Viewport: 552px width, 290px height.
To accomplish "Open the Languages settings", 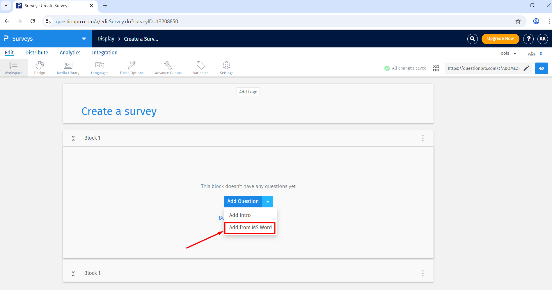I will [99, 68].
